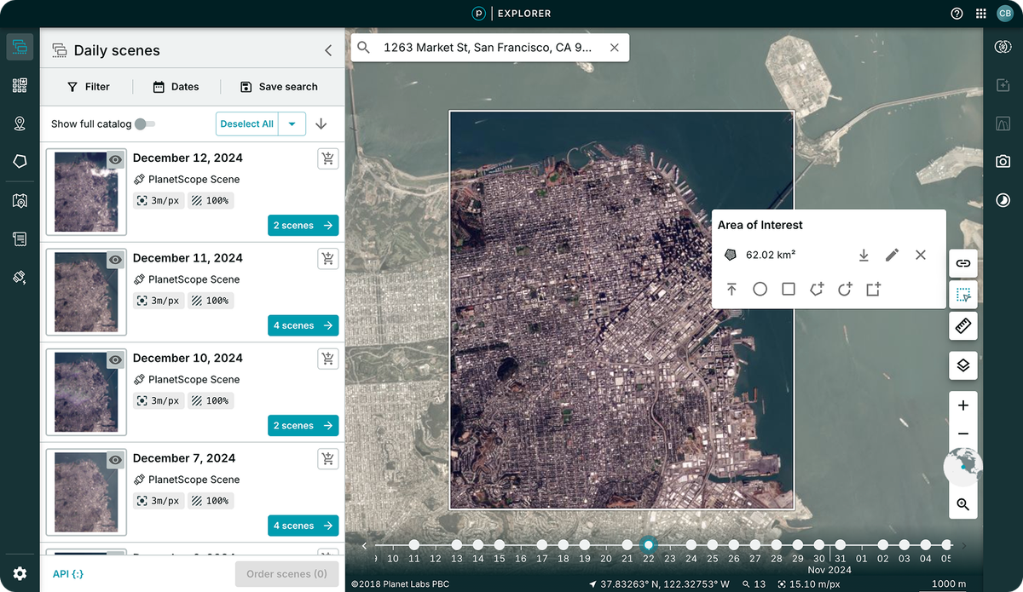This screenshot has height=592, width=1023.
Task: Toggle the eye icon on the December 10 scene
Action: 114,359
